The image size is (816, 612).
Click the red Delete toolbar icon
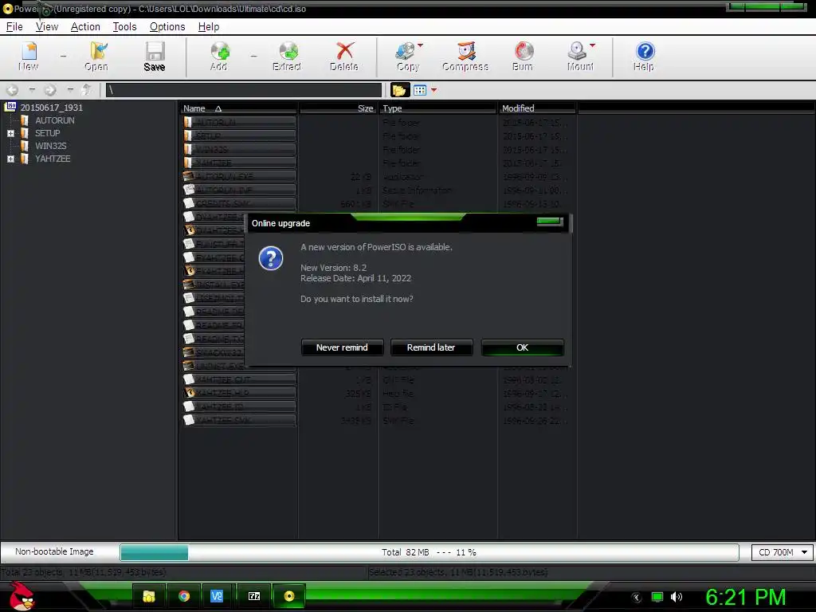coord(344,57)
